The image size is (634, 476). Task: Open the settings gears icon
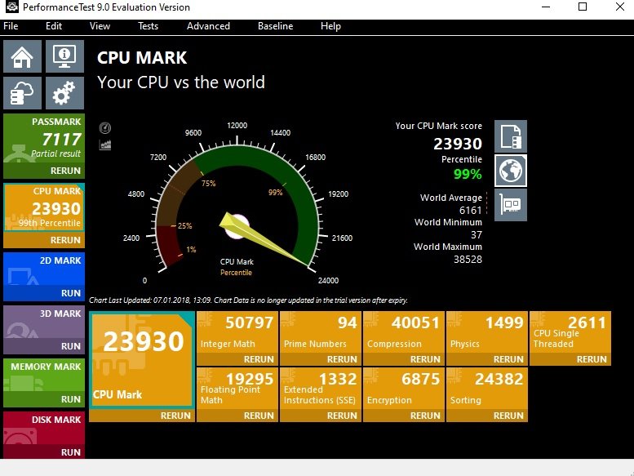tap(64, 93)
